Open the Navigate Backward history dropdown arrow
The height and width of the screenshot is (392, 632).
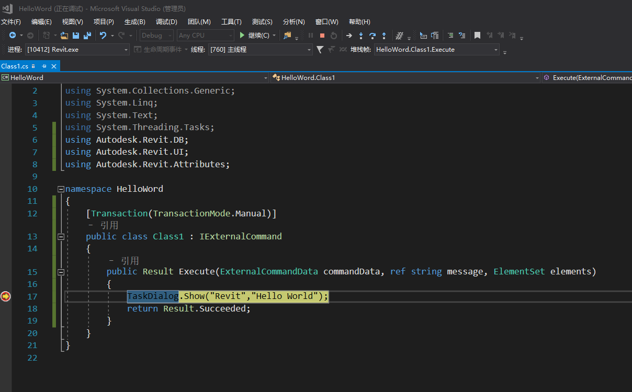(x=21, y=36)
